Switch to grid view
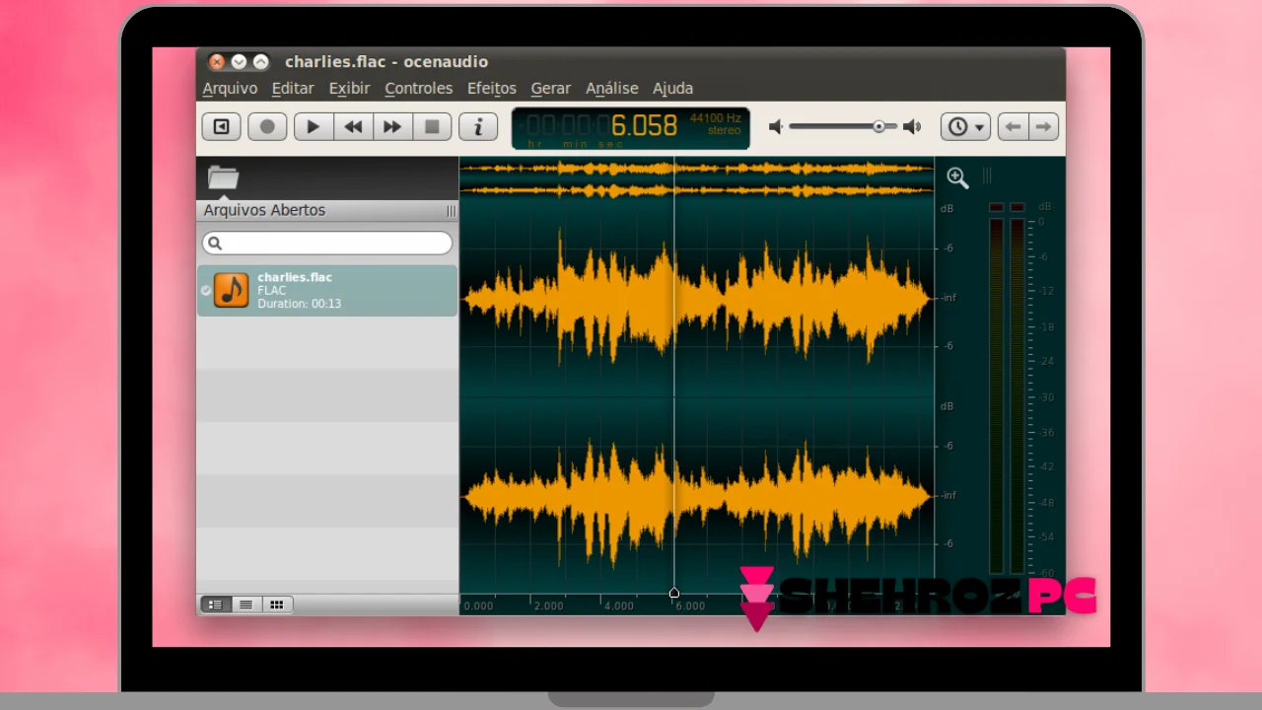Screen dimensions: 1262x710 [277, 604]
